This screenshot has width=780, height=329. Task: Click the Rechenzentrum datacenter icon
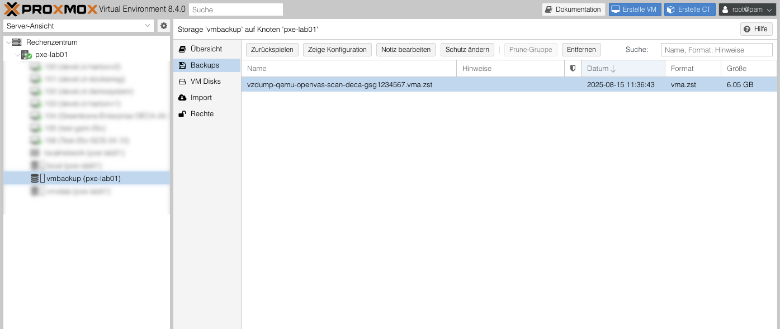(17, 42)
